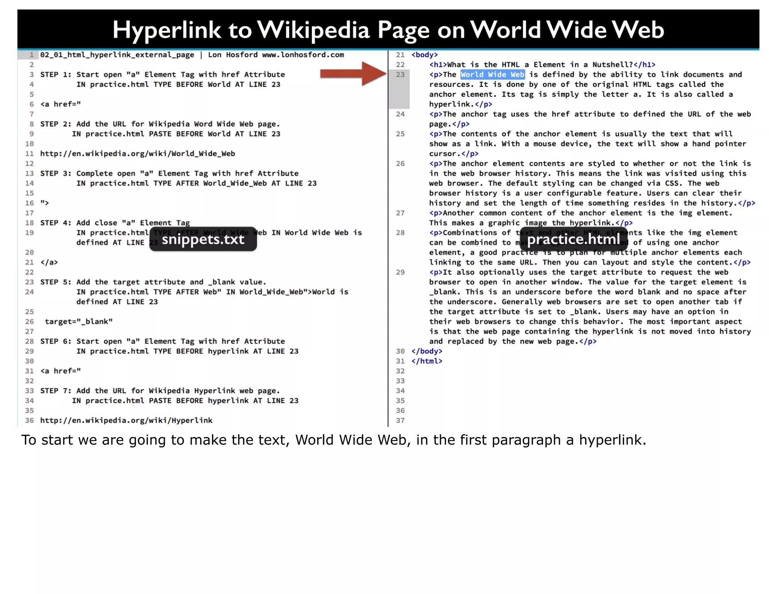Click the "www.lonhosford.com" text in snippets line 1
The width and height of the screenshot is (769, 594).
pos(303,55)
